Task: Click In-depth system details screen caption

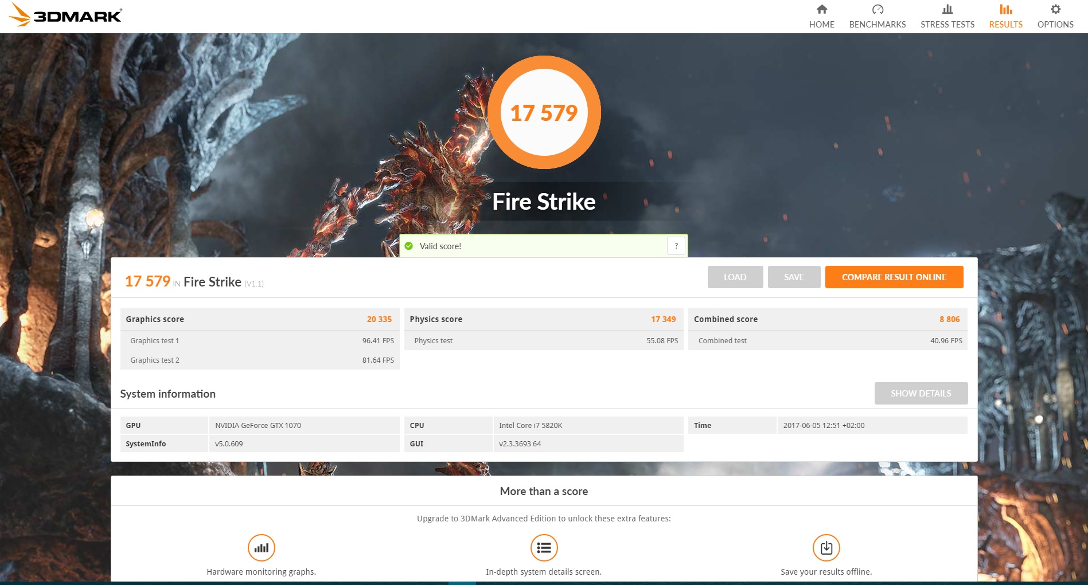Action: [x=543, y=572]
